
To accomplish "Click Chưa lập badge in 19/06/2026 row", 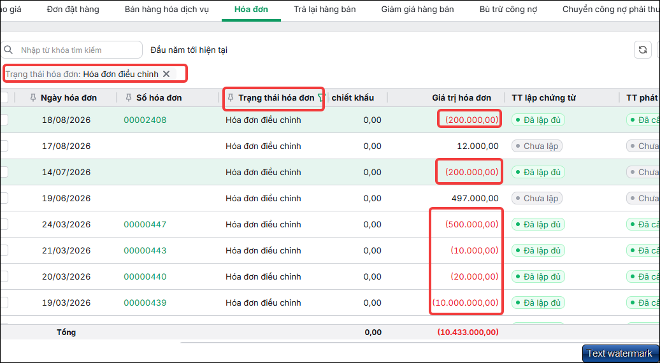I will click(x=536, y=198).
